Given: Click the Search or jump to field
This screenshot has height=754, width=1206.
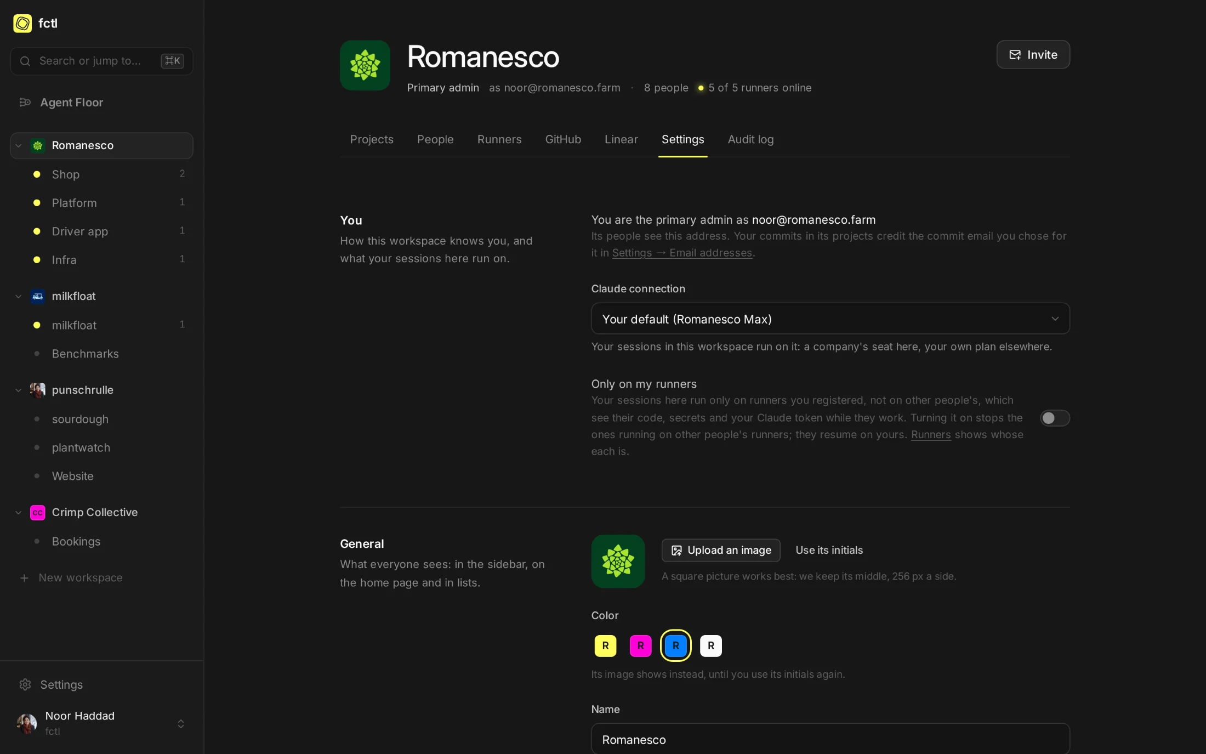Looking at the screenshot, I should [x=101, y=61].
